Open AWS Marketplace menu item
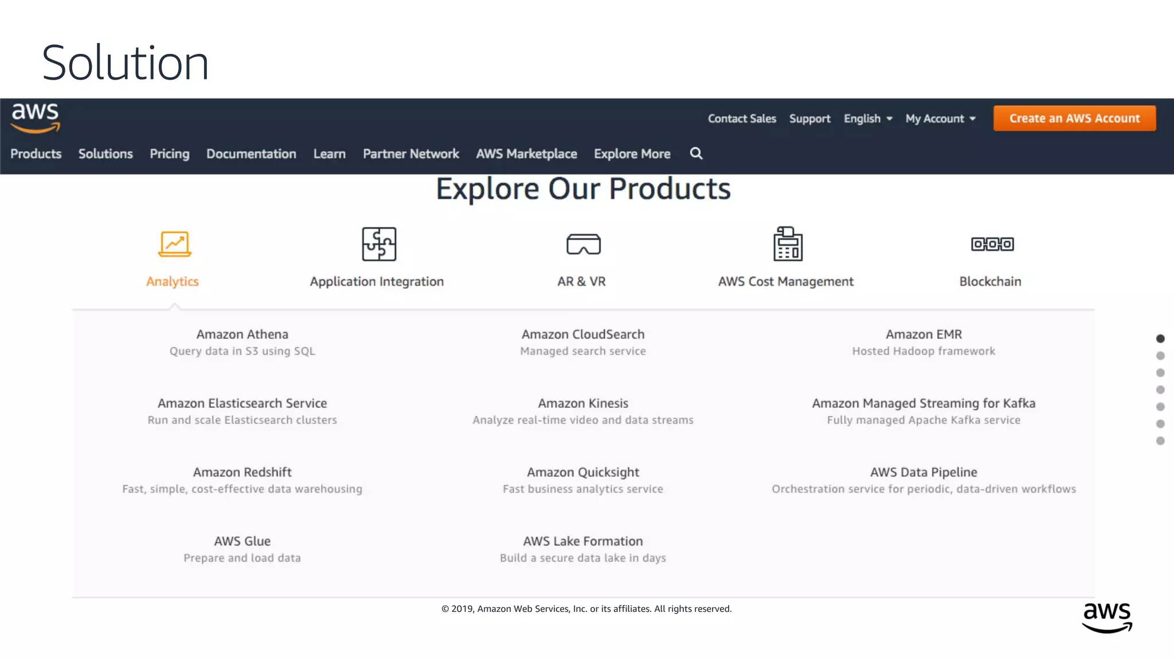This screenshot has width=1174, height=660. point(526,154)
